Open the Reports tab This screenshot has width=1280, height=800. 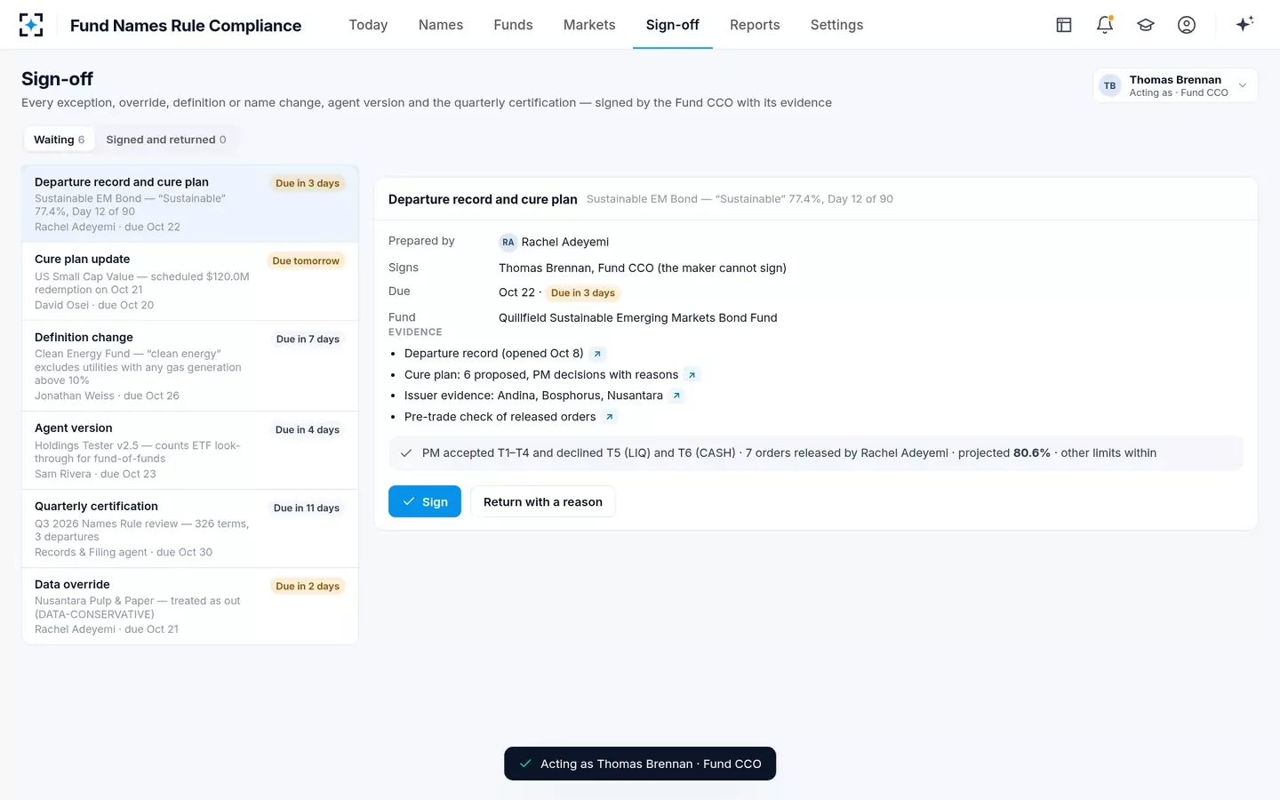tap(755, 25)
